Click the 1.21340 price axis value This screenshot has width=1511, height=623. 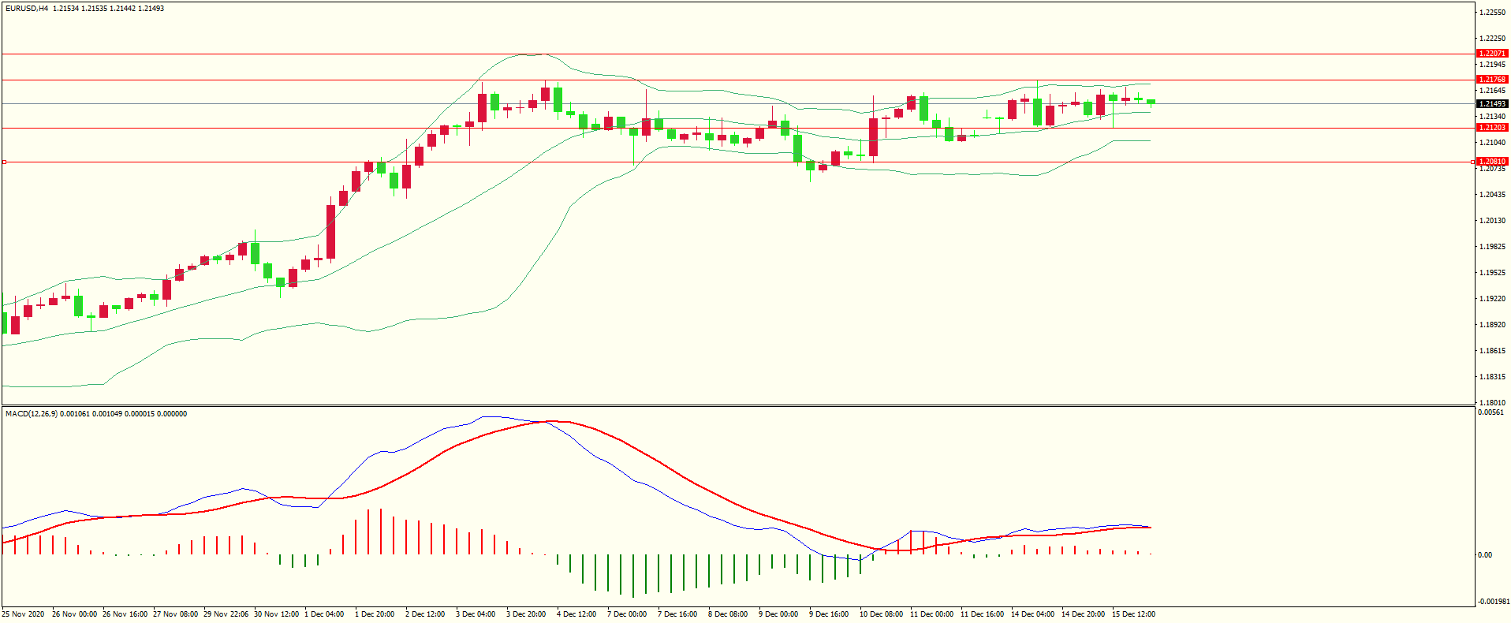click(x=1493, y=117)
